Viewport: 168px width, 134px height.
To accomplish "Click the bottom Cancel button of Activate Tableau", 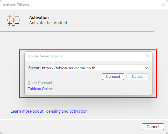I will click(x=153, y=127).
